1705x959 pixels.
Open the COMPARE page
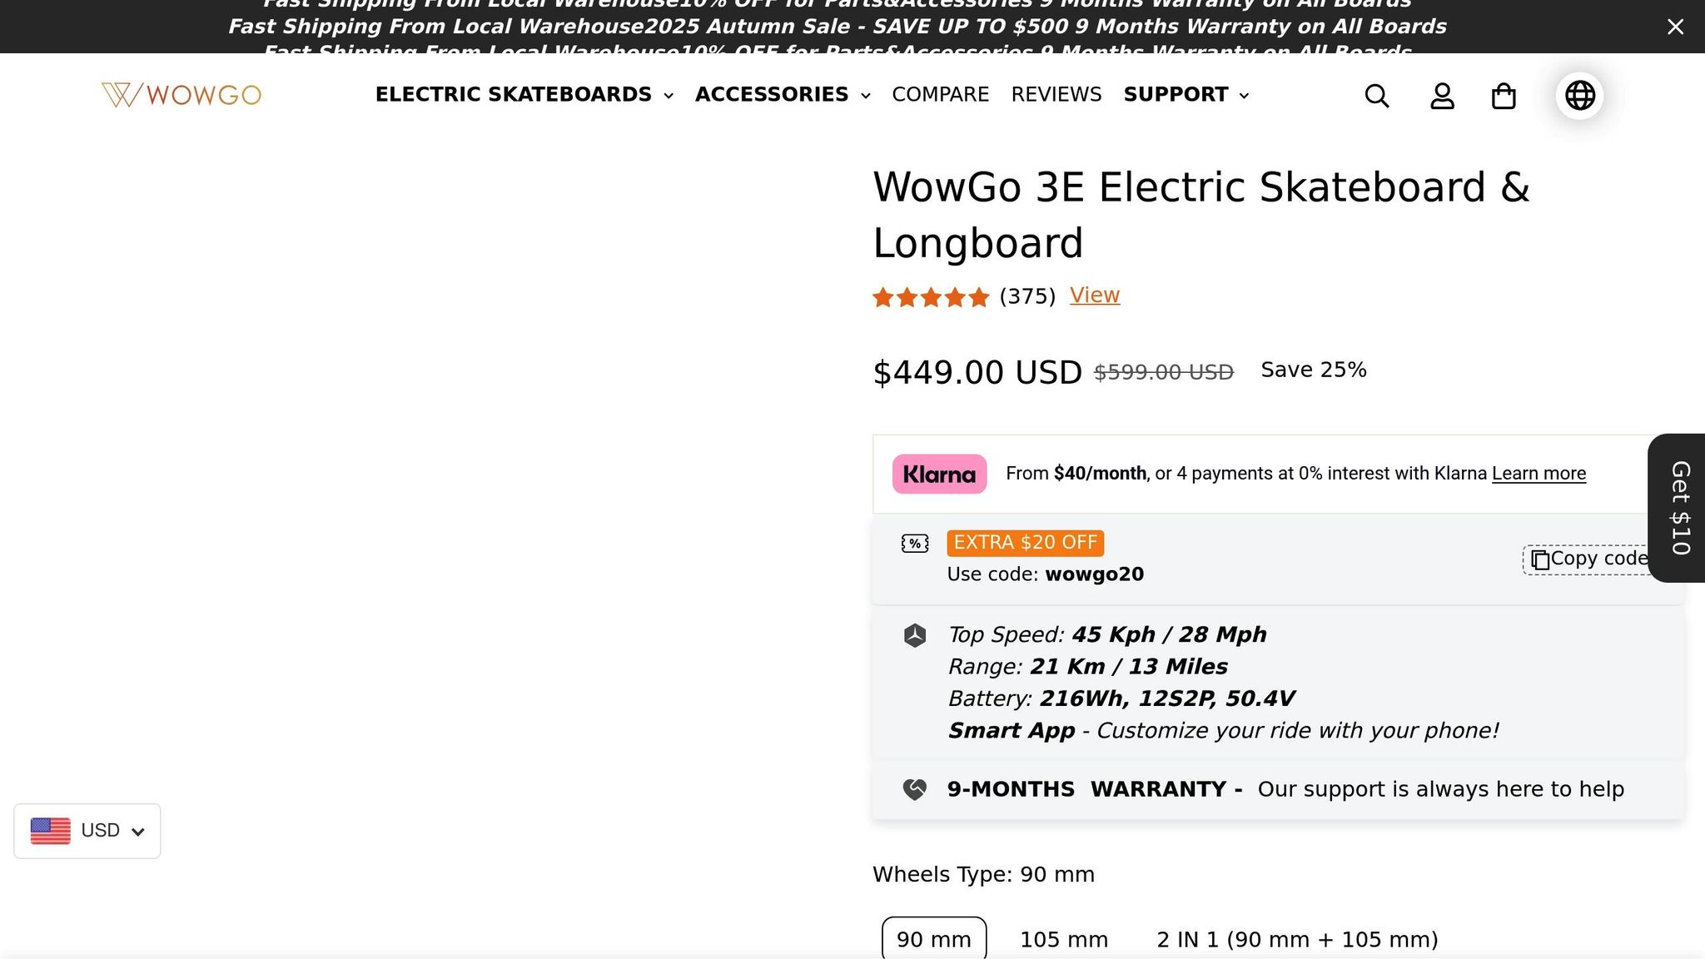pos(940,94)
